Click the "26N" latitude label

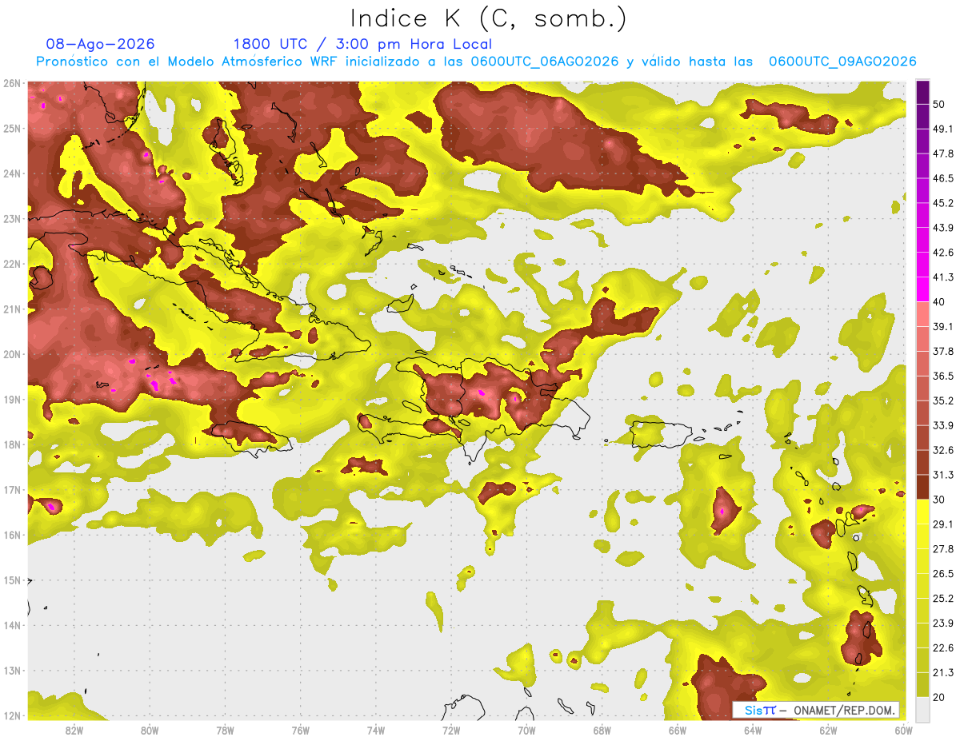tap(12, 83)
